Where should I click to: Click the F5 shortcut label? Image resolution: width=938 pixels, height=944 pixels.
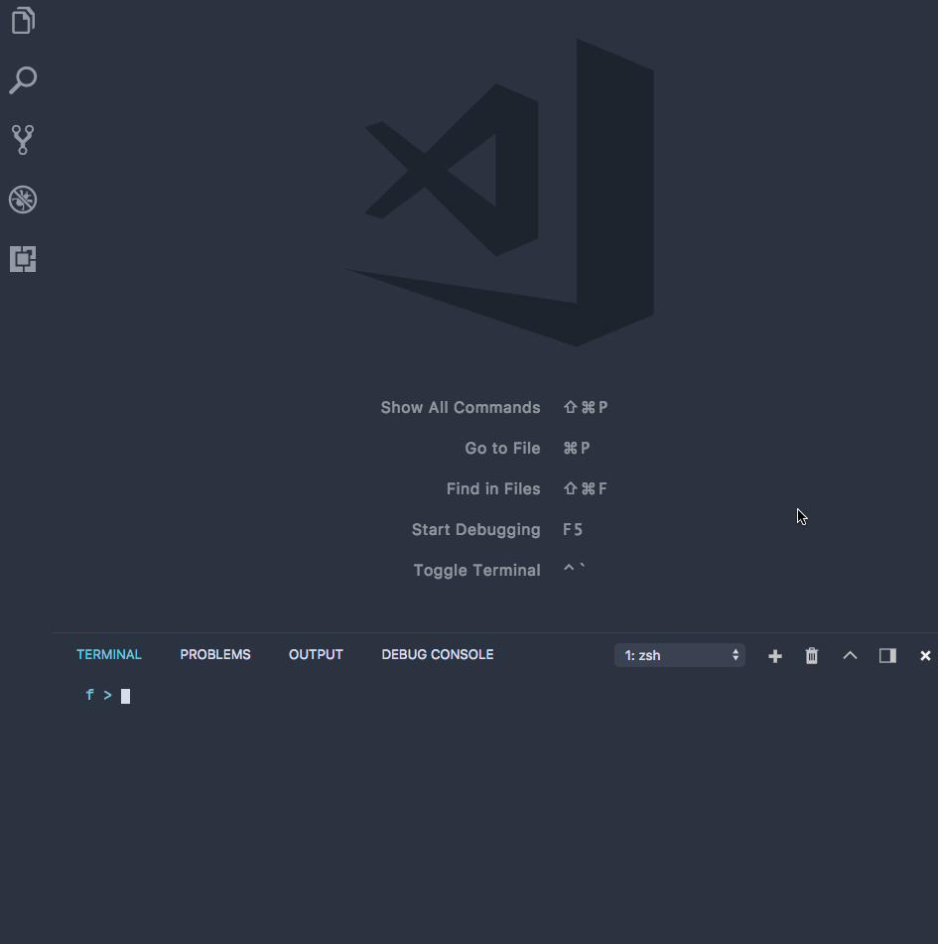573,530
